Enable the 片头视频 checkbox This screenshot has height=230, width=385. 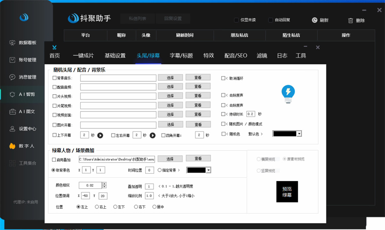(55, 96)
